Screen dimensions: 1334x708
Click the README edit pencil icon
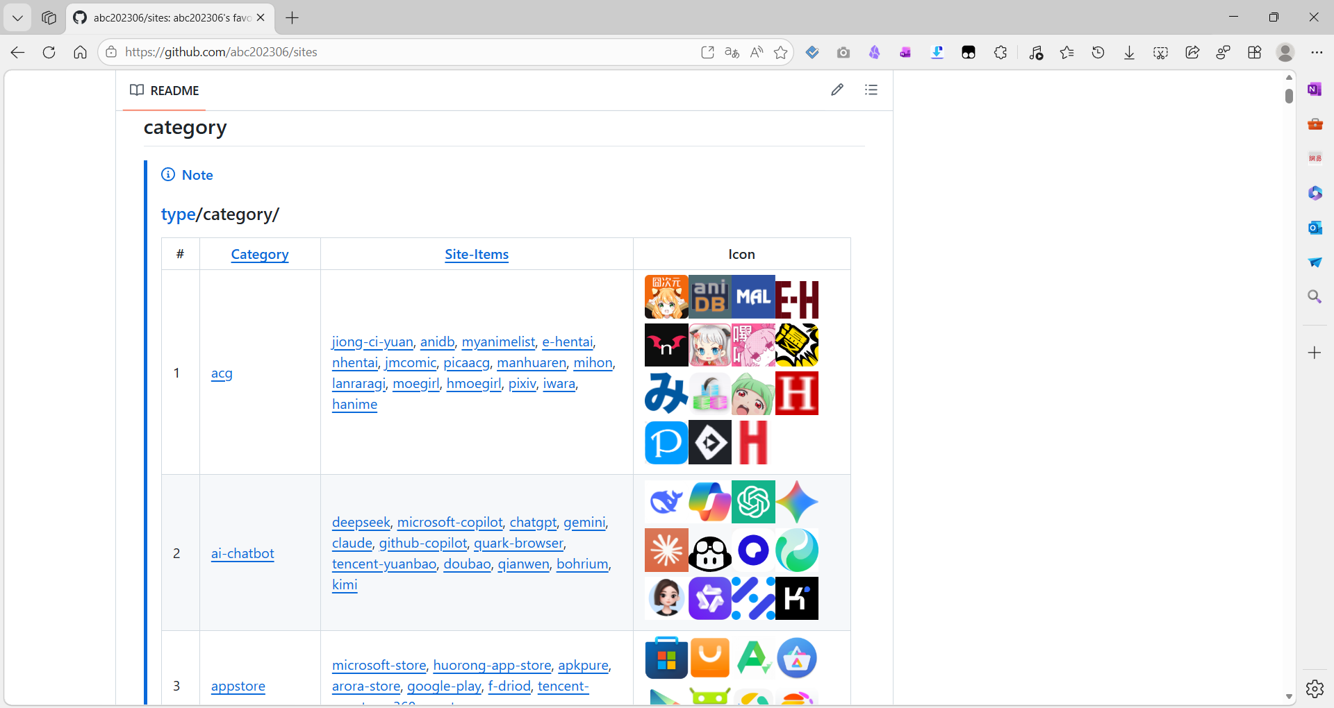click(837, 90)
